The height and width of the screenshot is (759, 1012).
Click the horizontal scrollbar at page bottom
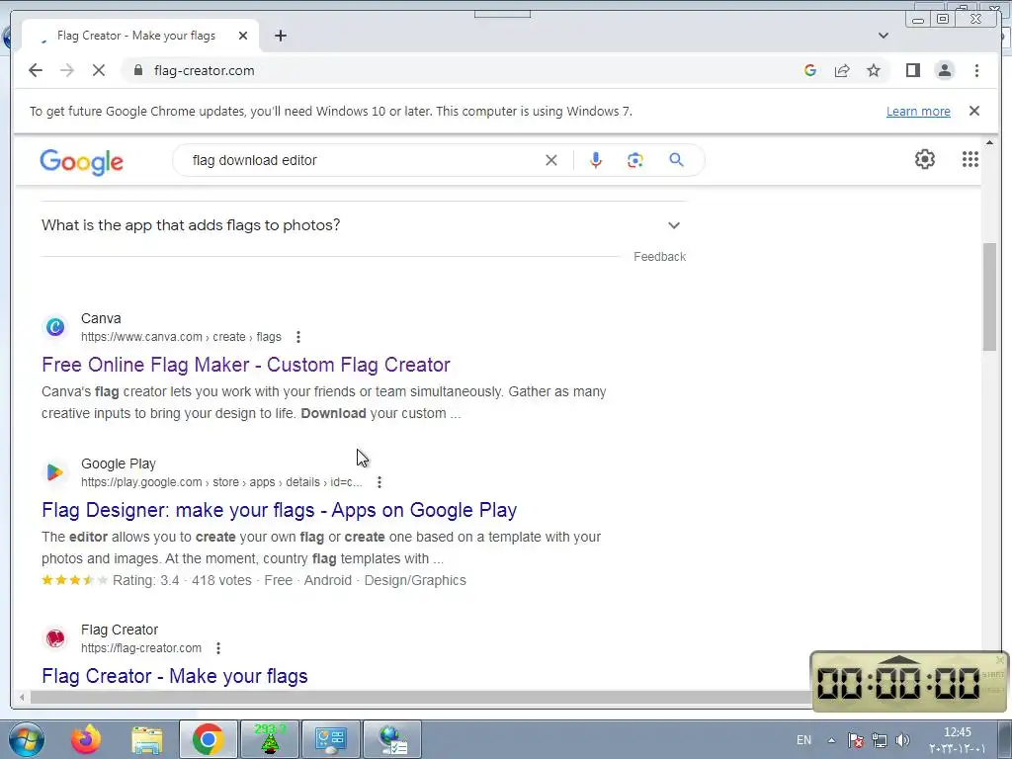click(x=419, y=697)
